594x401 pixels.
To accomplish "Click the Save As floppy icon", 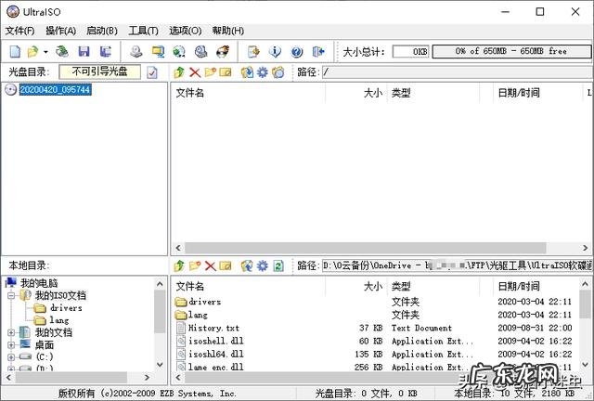I will (x=105, y=51).
